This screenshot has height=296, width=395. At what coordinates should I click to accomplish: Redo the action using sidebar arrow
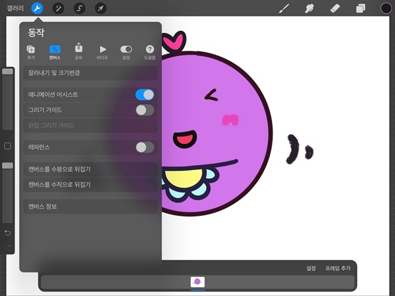pos(7,248)
